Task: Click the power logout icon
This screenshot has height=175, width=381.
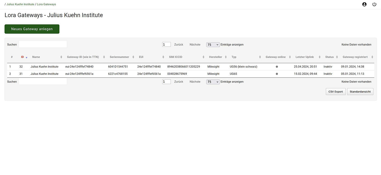Action: 374,4
